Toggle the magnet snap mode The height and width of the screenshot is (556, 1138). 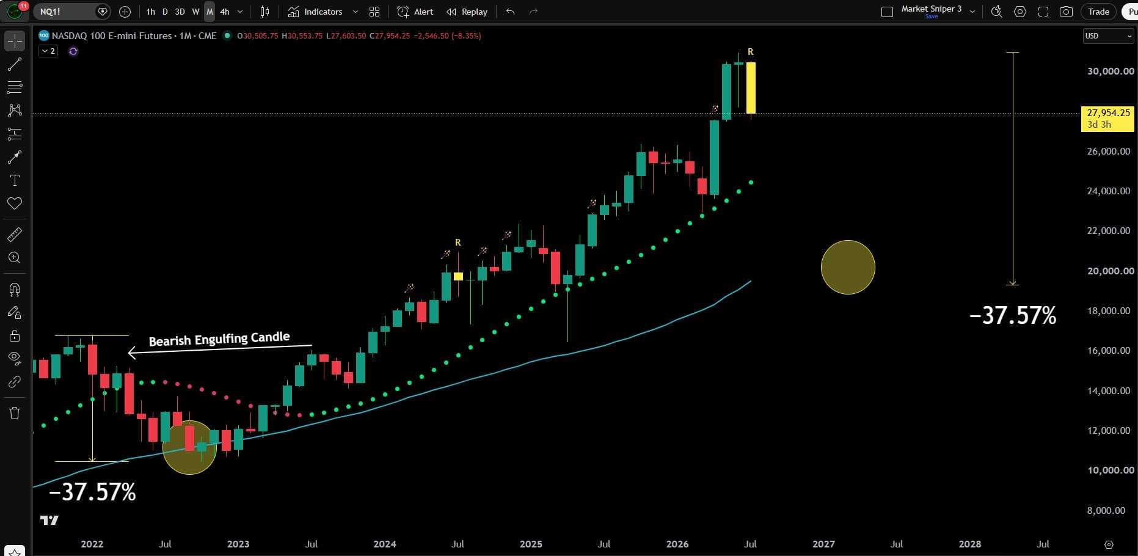point(15,289)
